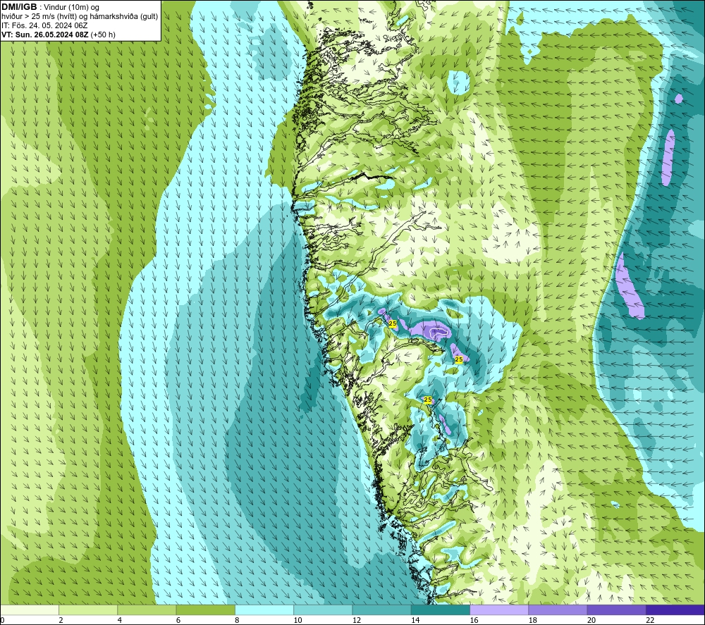The image size is (705, 625).
Task: Click the legend scale label '20'
Action: pyautogui.click(x=591, y=621)
